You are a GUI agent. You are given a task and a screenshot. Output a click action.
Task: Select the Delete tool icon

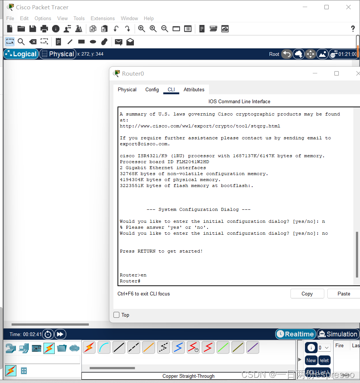point(33,42)
